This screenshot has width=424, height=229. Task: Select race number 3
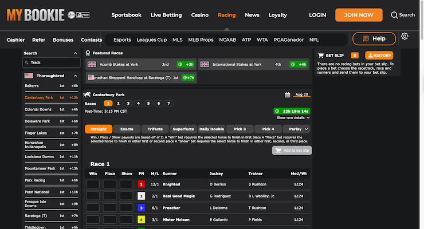(x=128, y=103)
